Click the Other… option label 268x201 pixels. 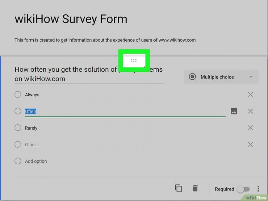click(32, 145)
